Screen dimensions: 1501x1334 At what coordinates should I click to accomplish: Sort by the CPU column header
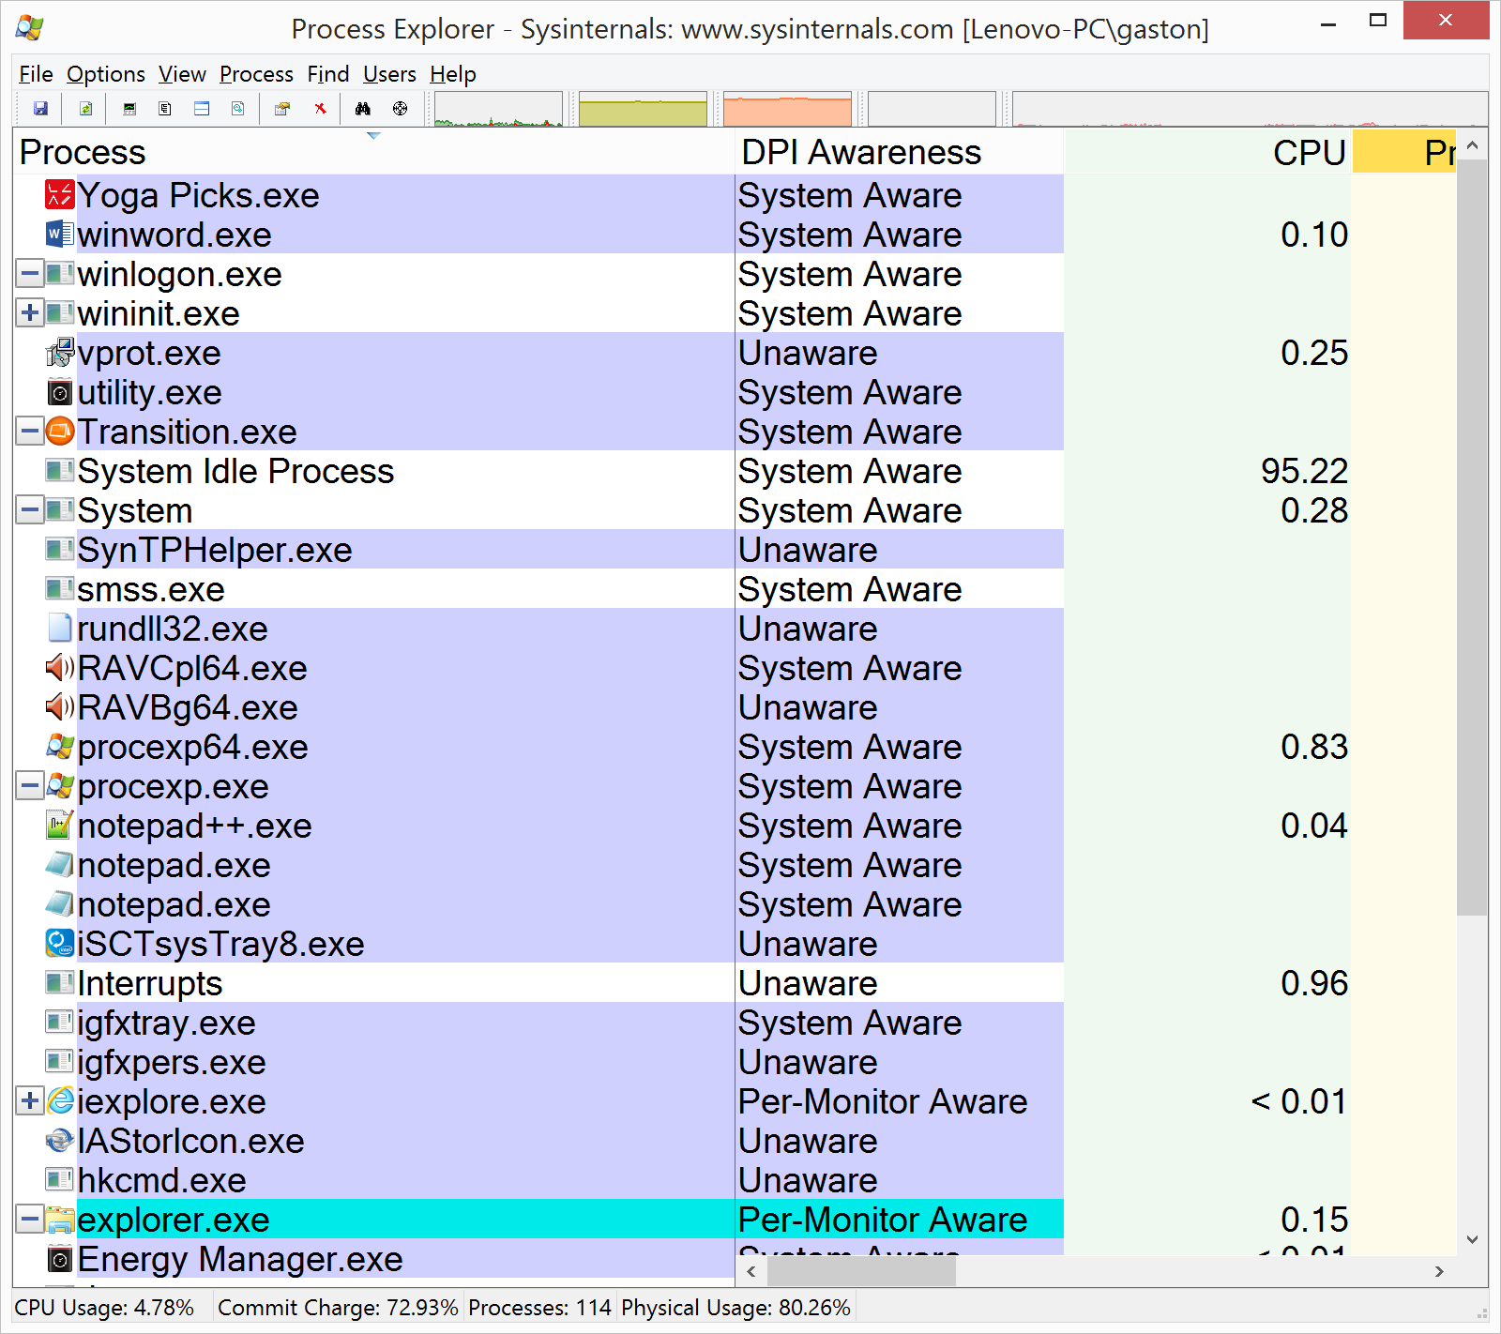click(x=1207, y=152)
